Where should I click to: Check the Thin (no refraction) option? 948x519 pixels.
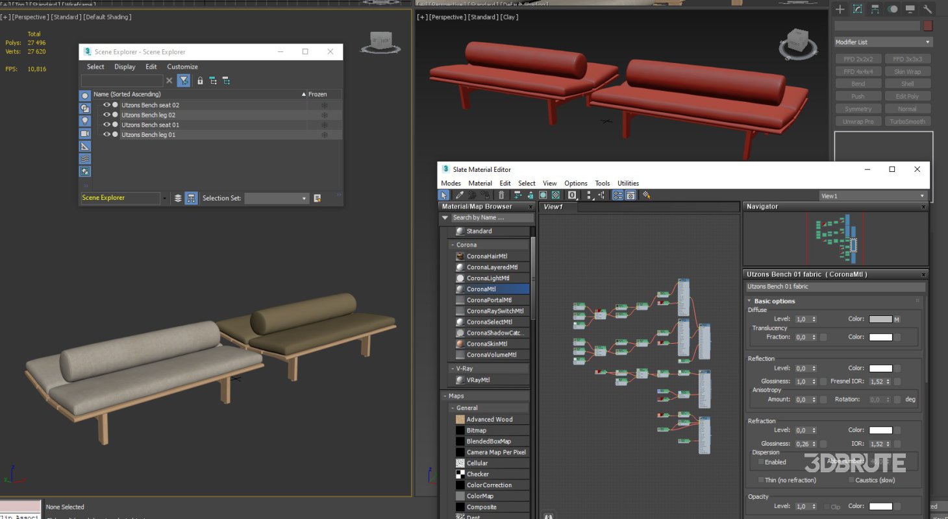click(x=760, y=480)
